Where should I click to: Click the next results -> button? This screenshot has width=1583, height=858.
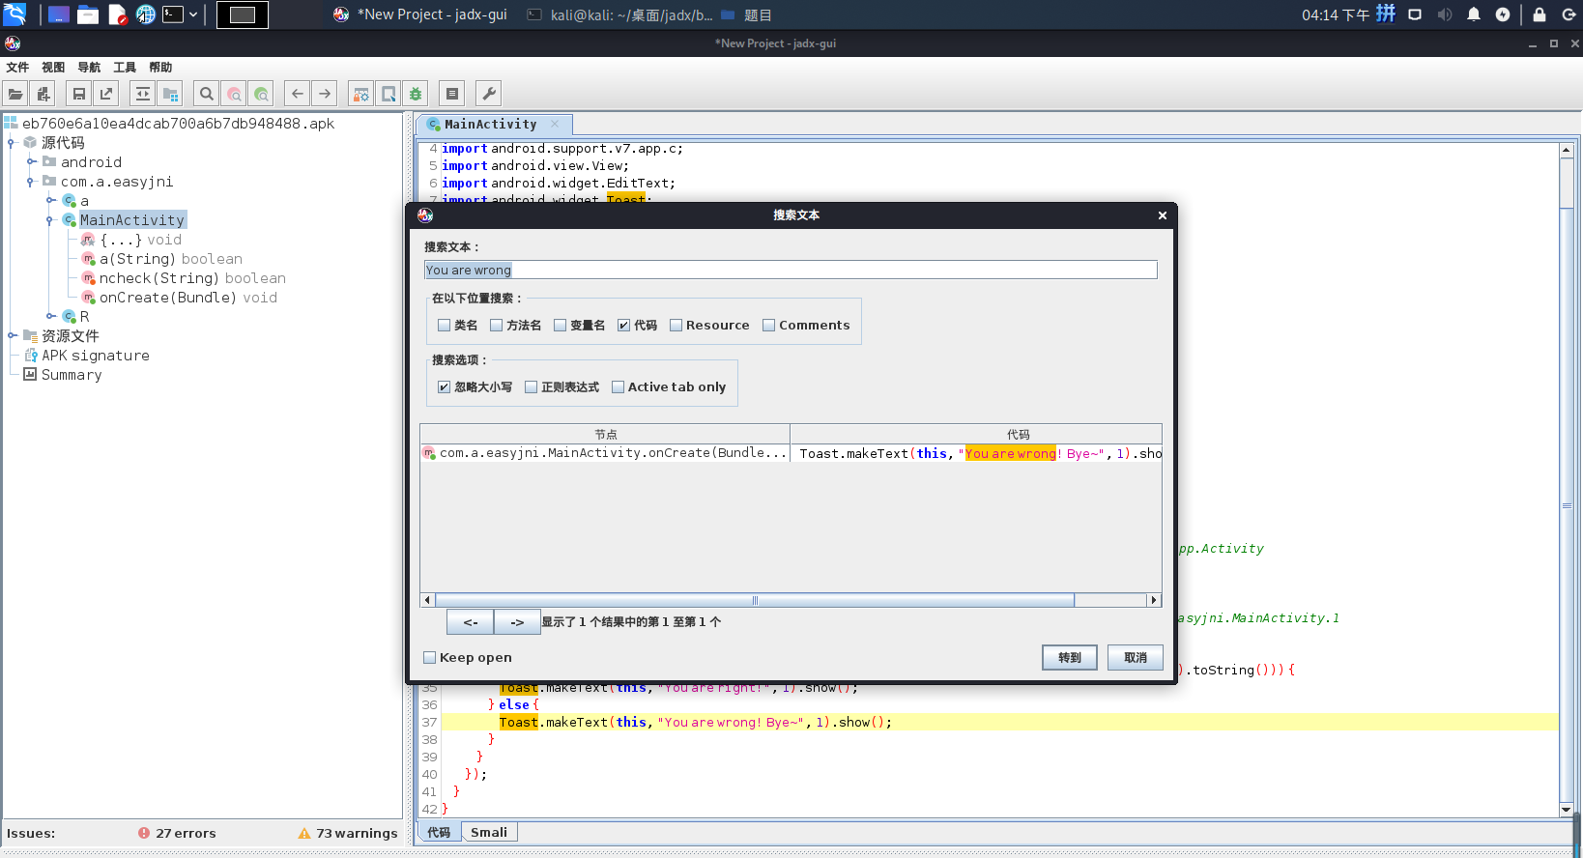click(x=517, y=622)
